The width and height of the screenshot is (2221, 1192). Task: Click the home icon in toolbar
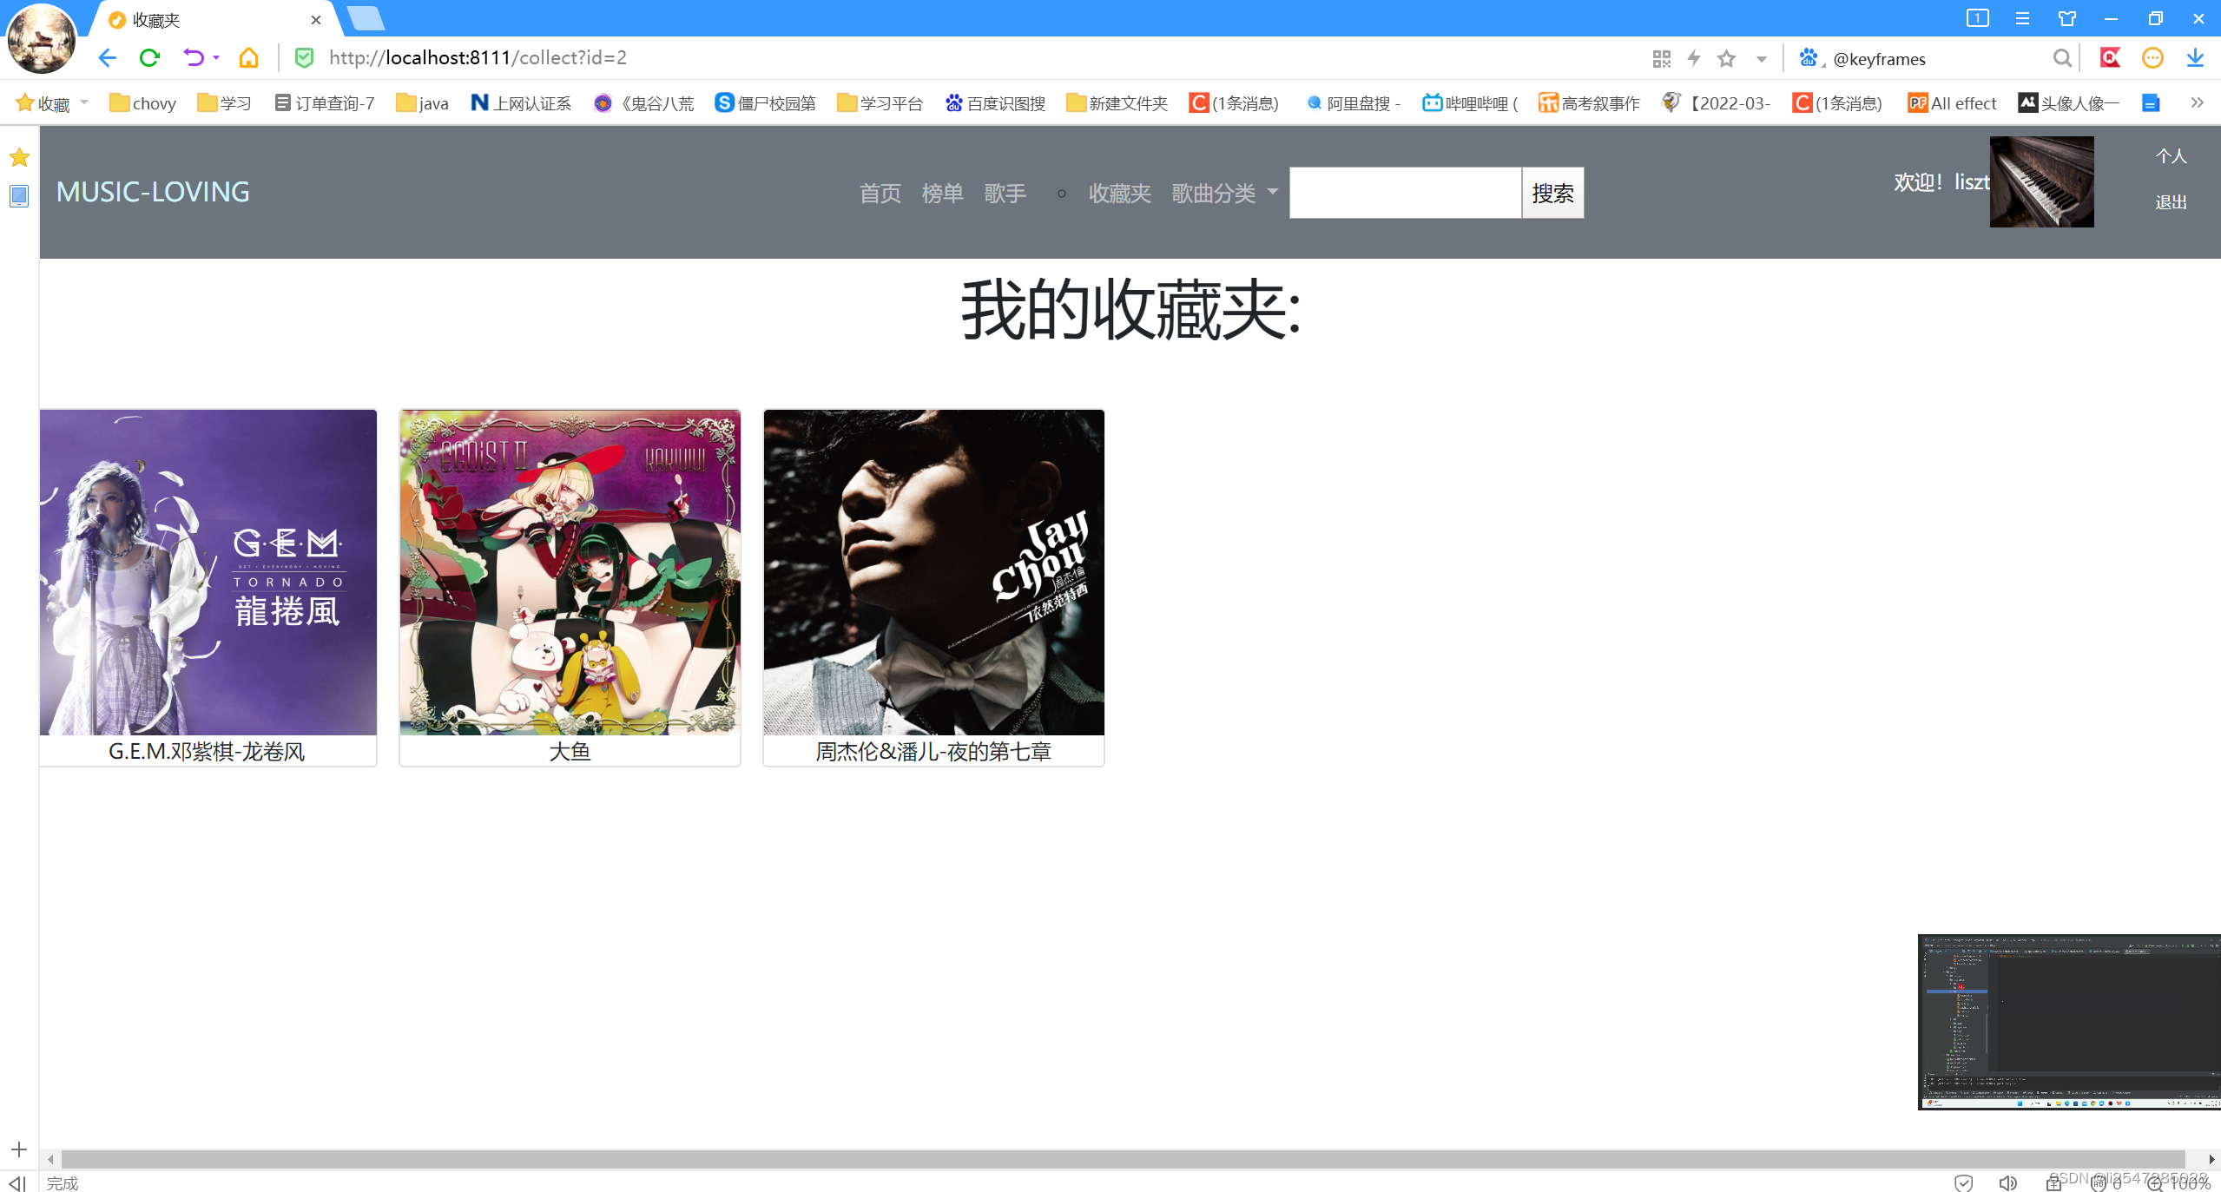pyautogui.click(x=249, y=58)
